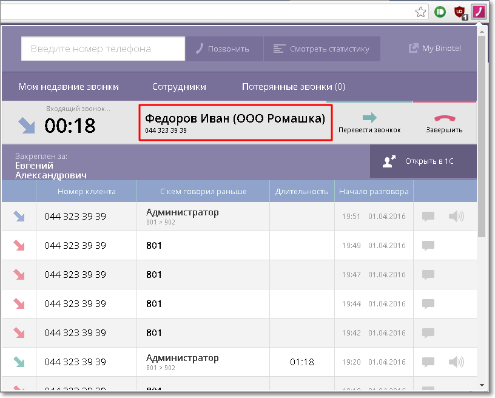Click Позвонить to place a call
Viewport: 495px width, 398px height.
(223, 49)
